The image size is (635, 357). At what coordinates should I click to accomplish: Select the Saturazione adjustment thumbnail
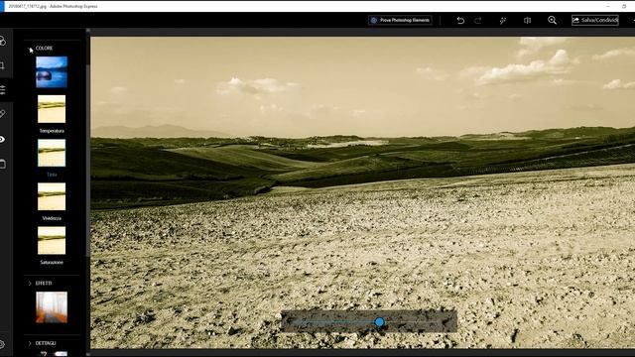[52, 240]
